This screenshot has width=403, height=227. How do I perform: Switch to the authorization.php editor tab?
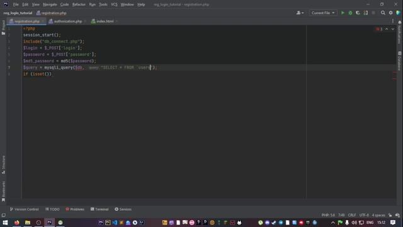click(68, 21)
